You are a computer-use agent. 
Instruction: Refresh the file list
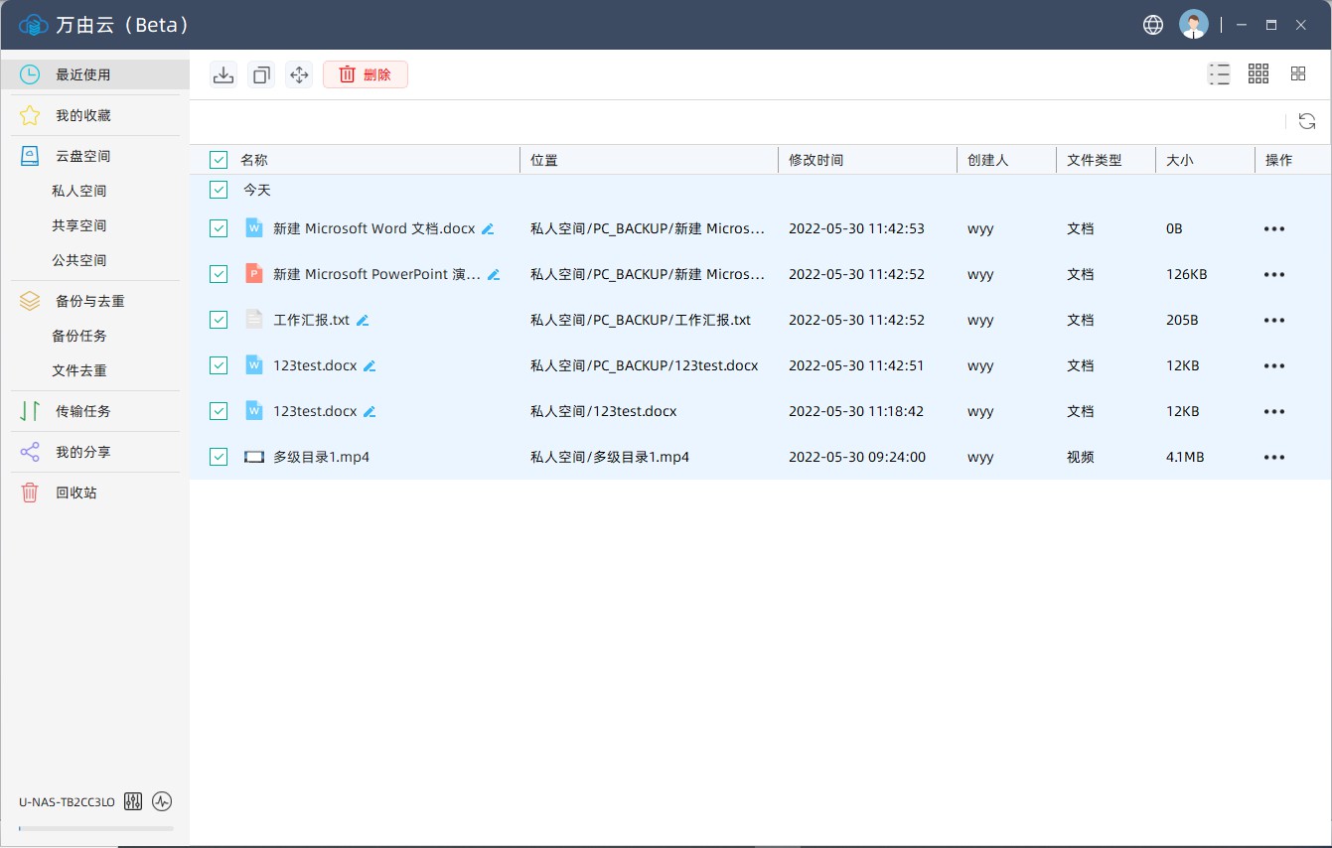pyautogui.click(x=1307, y=121)
